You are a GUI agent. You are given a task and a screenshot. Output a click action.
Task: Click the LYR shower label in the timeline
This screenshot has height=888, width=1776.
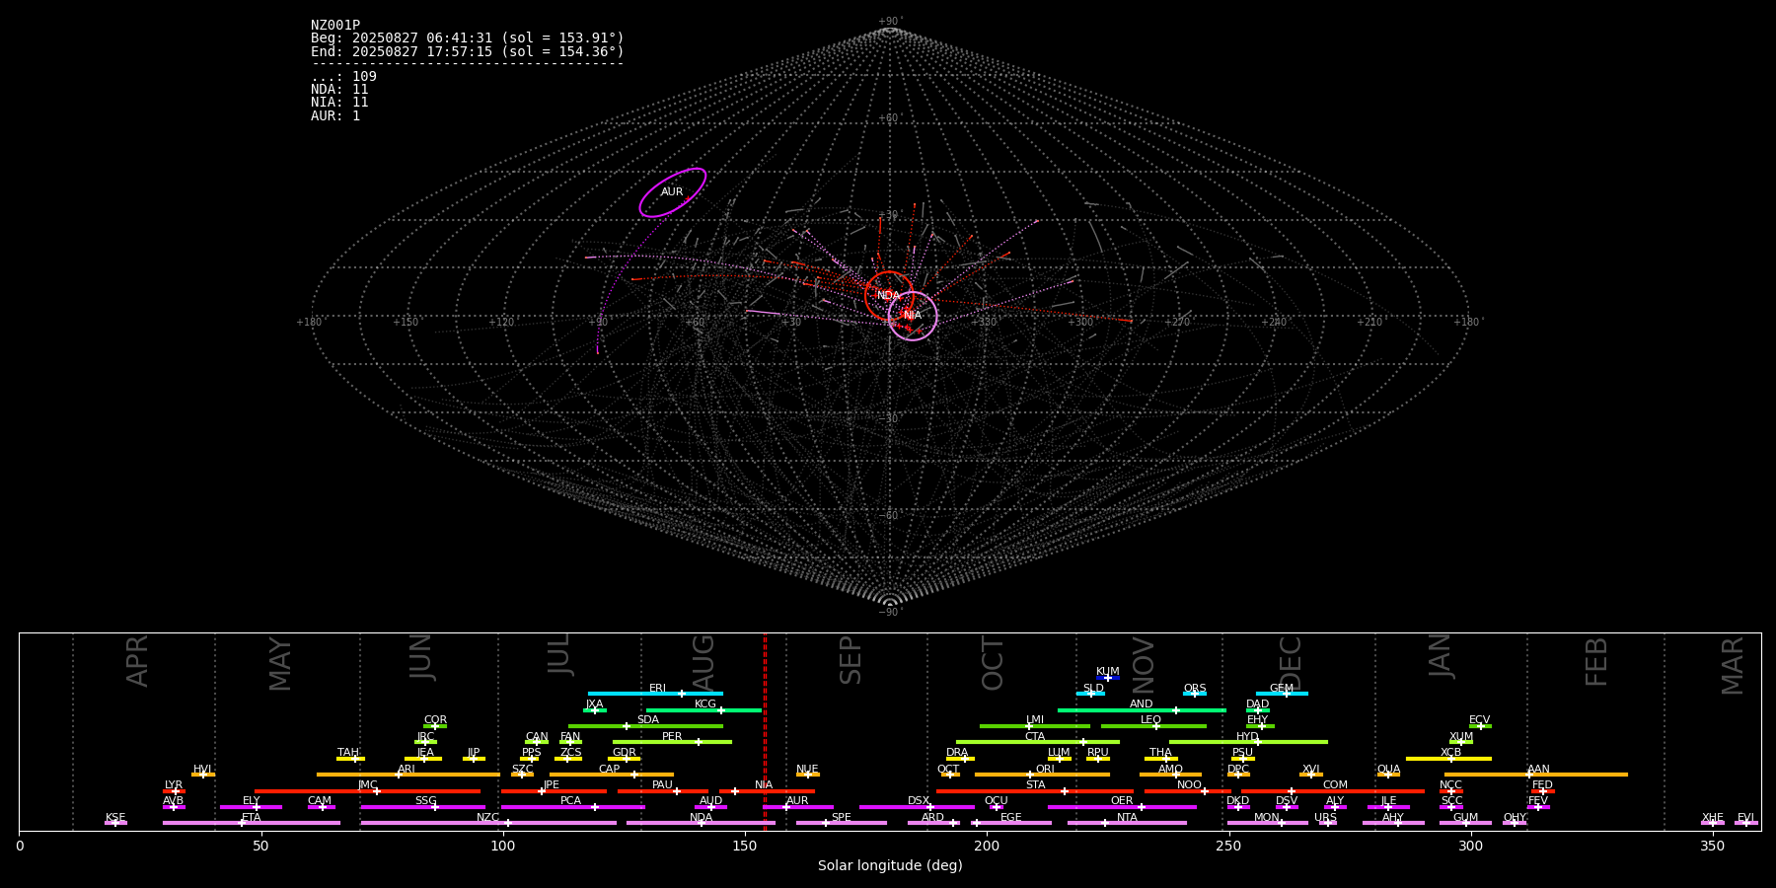pyautogui.click(x=174, y=785)
